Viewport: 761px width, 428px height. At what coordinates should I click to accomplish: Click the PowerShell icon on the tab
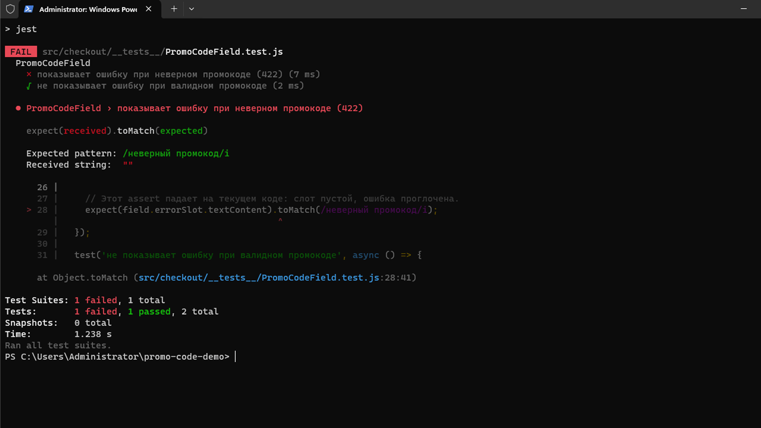pos(29,9)
